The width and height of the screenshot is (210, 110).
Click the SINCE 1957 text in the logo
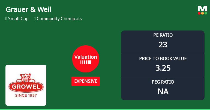(x=26, y=95)
